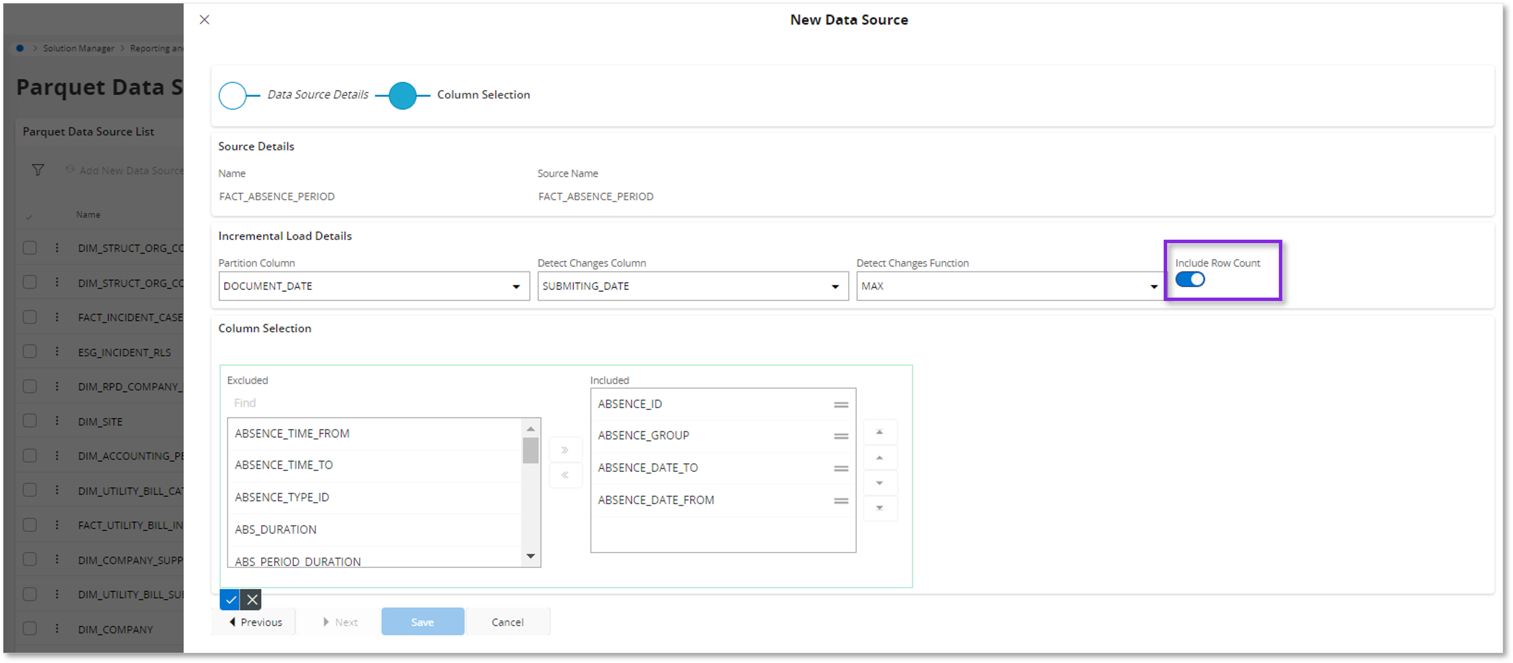The image size is (1513, 663).
Task: Move column to top of Included list
Action: pos(880,432)
